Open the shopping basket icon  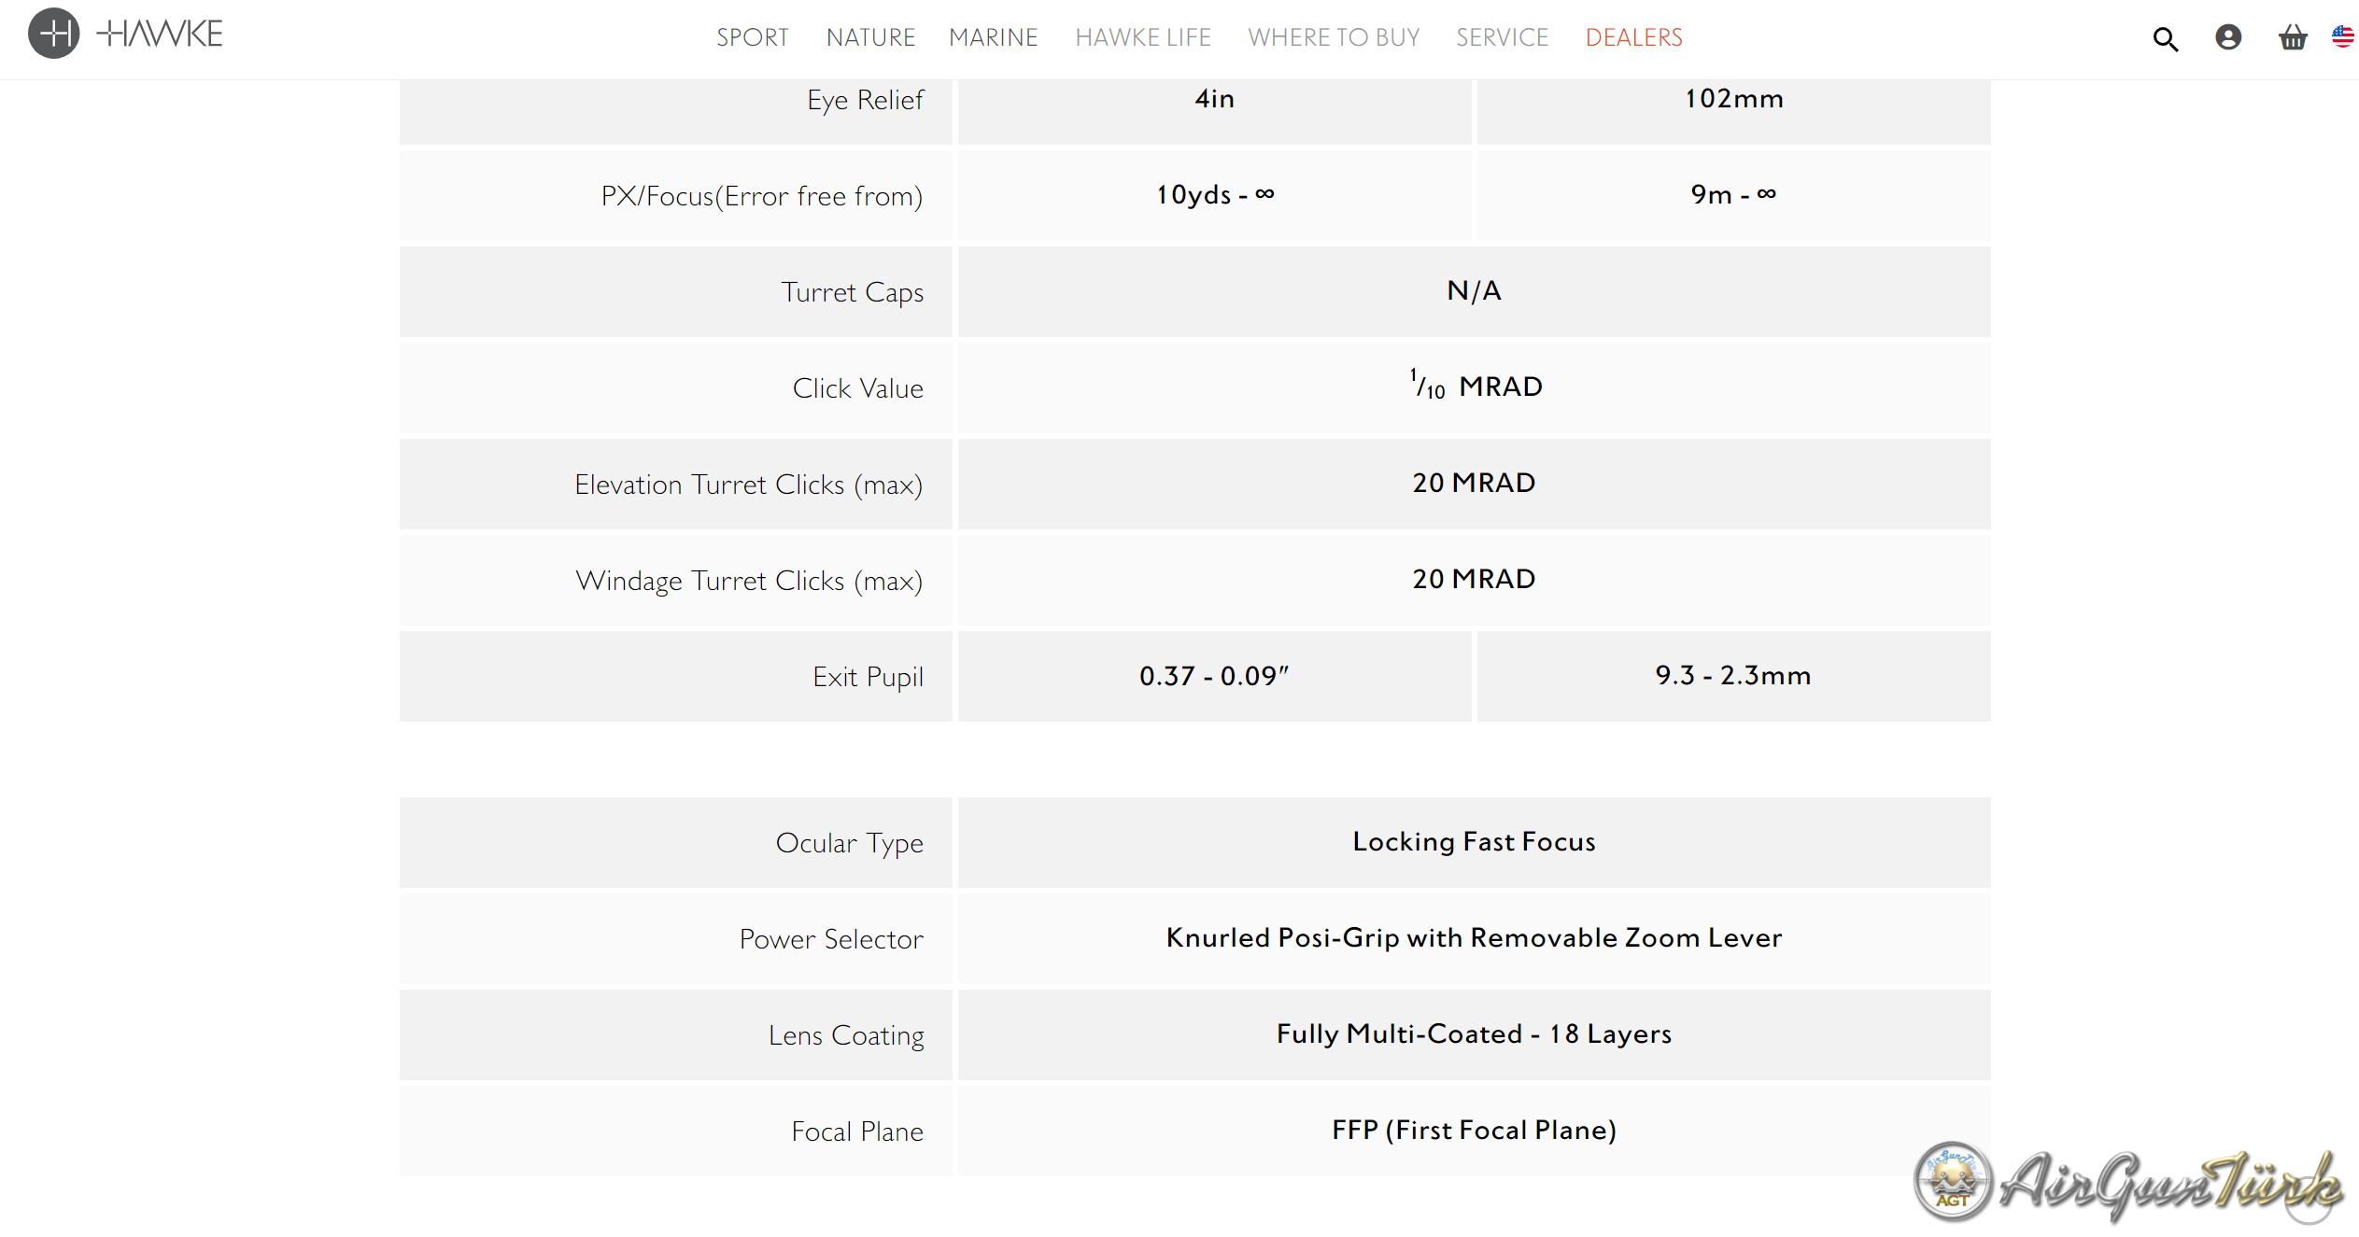point(2292,37)
